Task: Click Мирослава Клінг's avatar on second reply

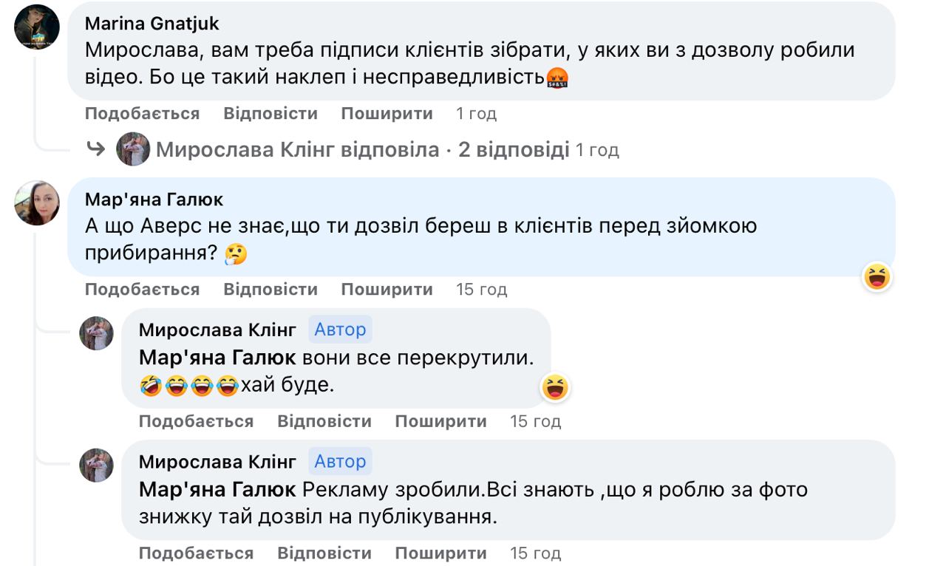Action: point(96,465)
